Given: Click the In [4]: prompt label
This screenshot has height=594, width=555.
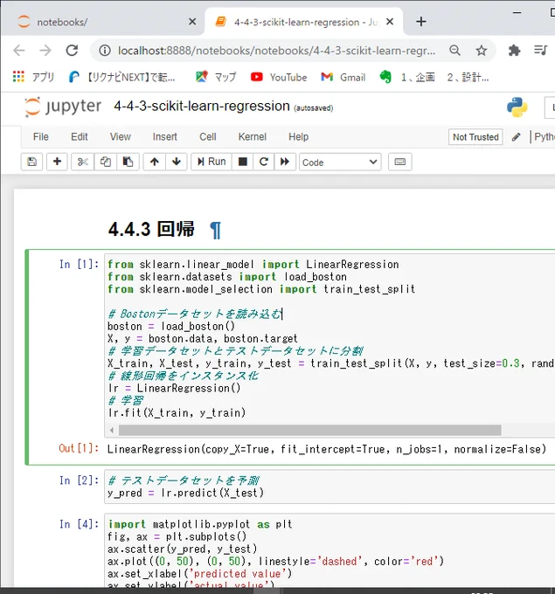Looking at the screenshot, I should click(79, 524).
